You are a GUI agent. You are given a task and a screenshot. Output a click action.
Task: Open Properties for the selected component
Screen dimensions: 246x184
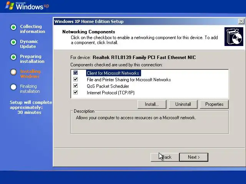point(214,104)
